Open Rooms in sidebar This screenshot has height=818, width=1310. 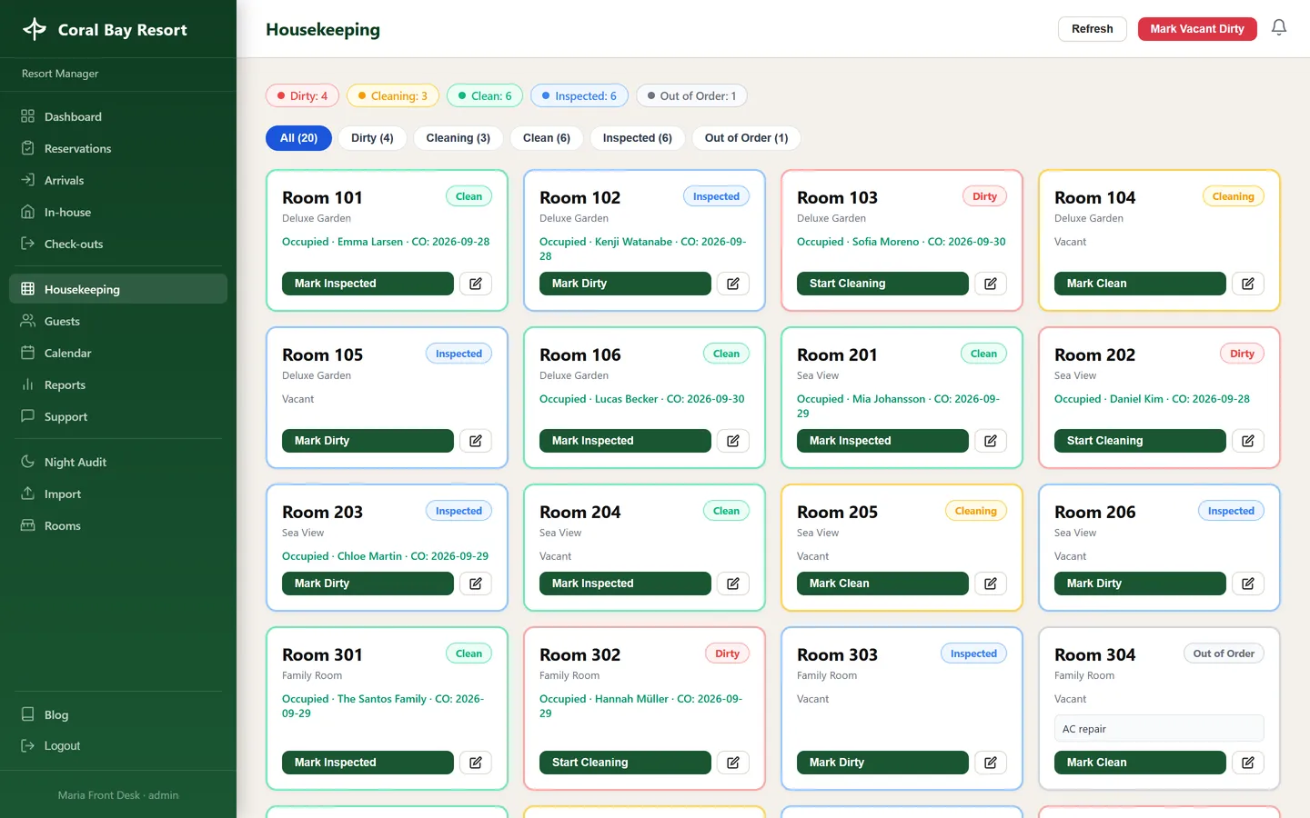click(x=118, y=525)
